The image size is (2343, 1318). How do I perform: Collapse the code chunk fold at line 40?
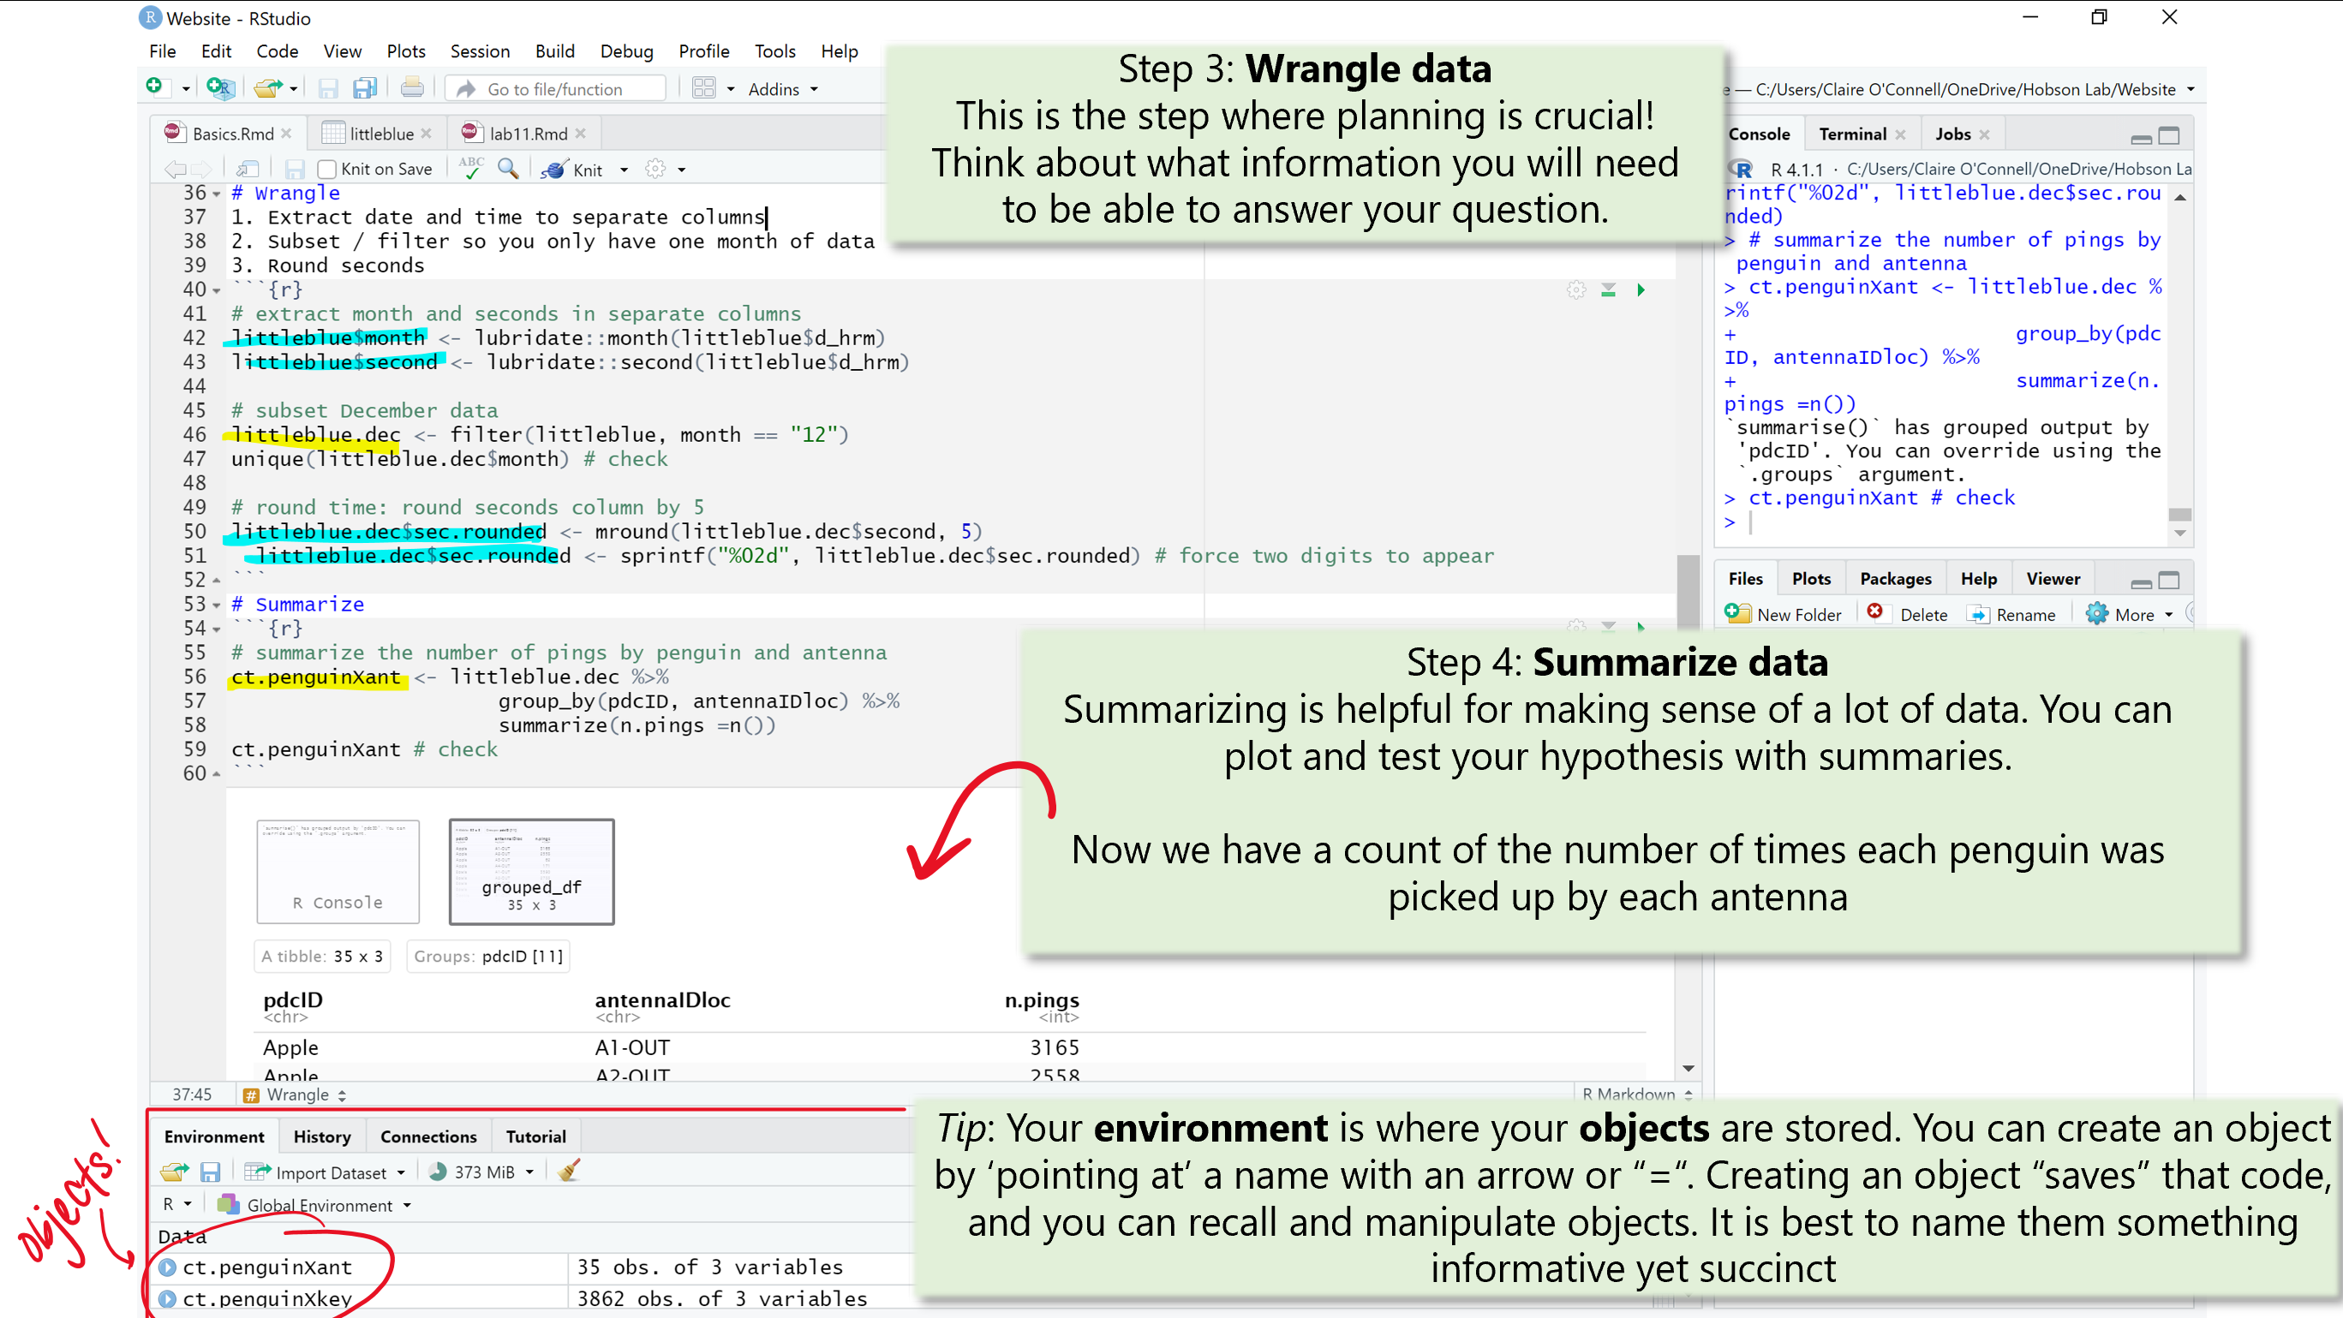217,291
